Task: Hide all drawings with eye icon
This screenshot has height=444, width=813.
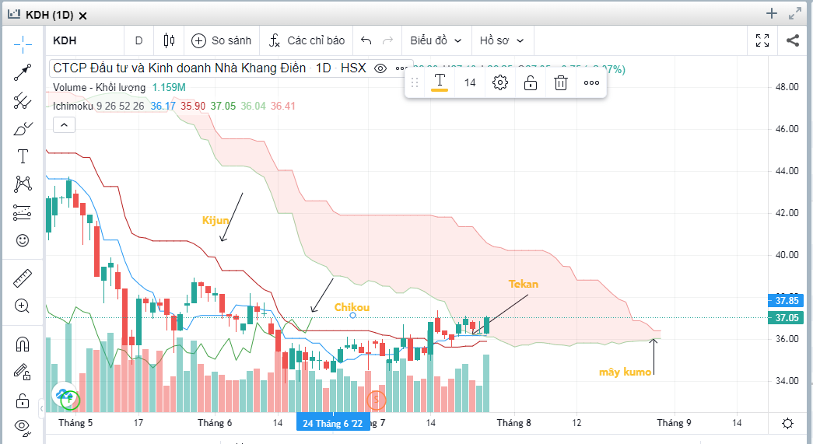Action: (23, 427)
